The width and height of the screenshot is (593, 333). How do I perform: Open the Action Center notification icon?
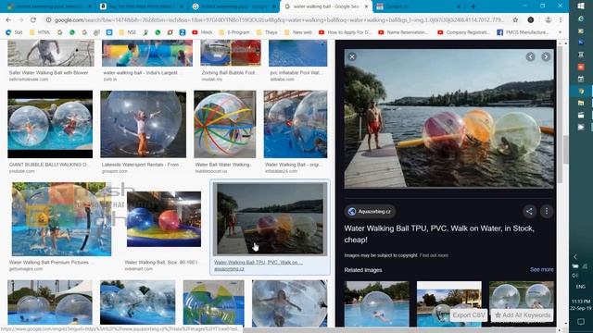(x=581, y=322)
